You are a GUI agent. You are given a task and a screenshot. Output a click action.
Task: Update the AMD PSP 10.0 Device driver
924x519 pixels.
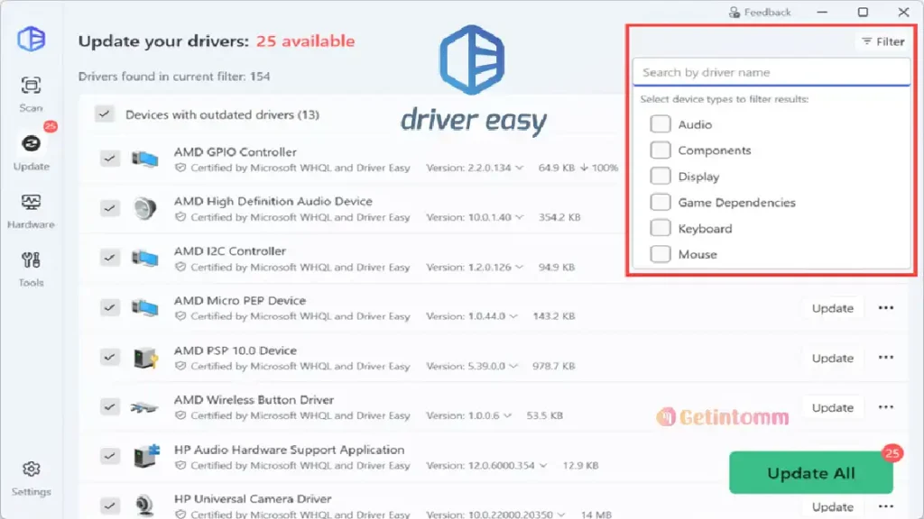point(833,358)
